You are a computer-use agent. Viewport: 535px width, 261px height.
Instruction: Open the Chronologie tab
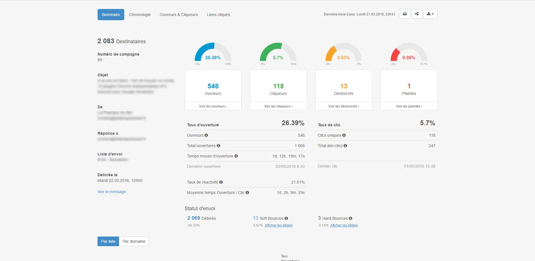(x=140, y=15)
